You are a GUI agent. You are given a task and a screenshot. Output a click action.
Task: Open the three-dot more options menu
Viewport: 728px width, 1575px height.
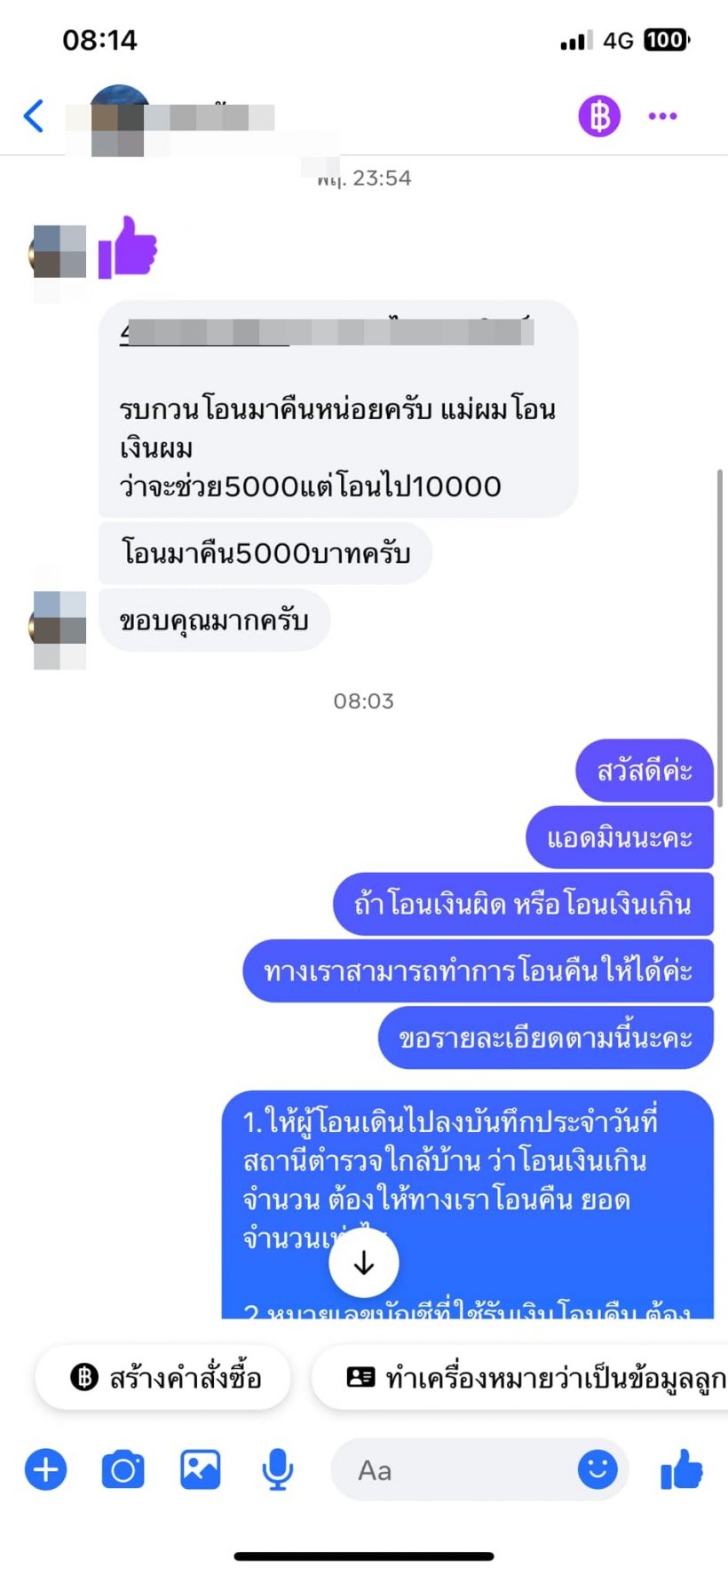point(662,116)
